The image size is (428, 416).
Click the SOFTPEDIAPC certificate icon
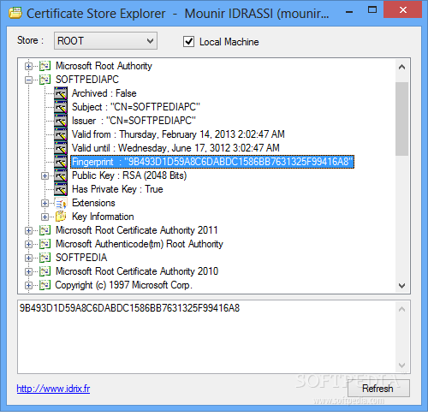coord(45,80)
